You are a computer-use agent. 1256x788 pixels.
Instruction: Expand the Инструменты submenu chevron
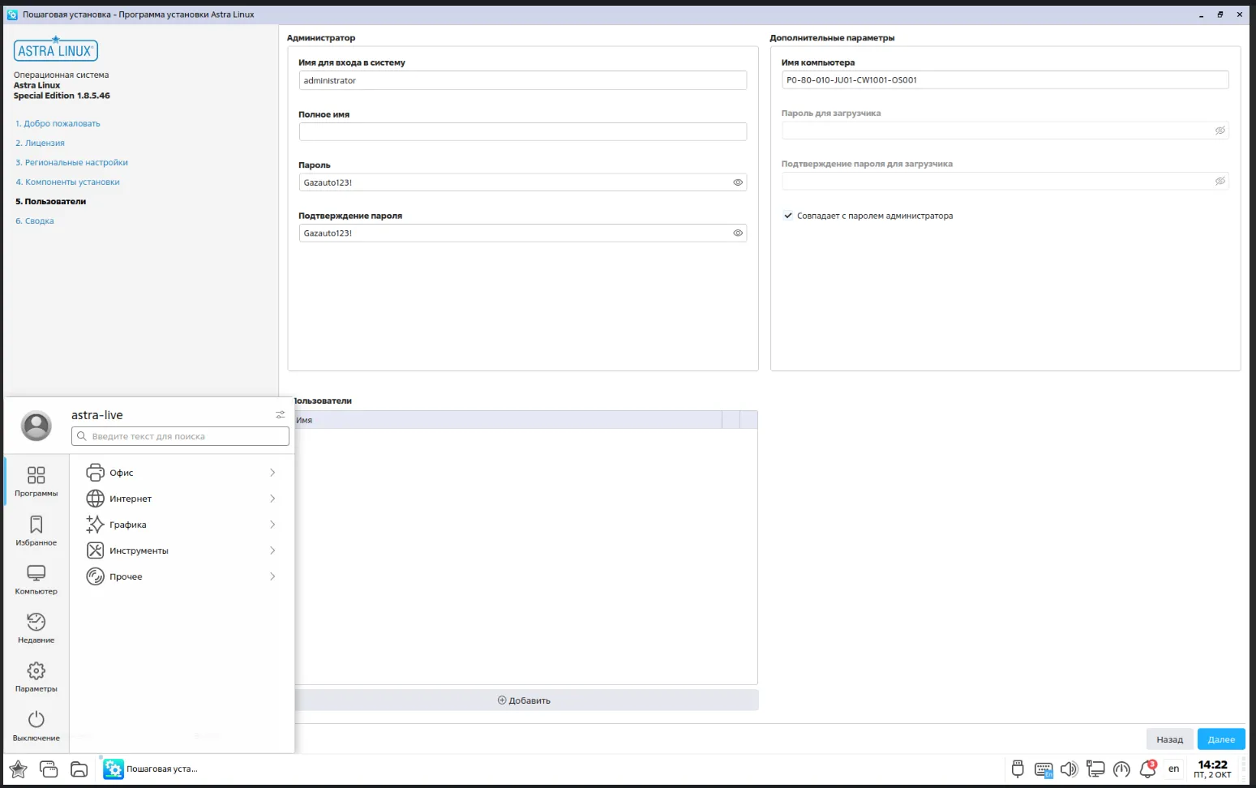tap(272, 550)
